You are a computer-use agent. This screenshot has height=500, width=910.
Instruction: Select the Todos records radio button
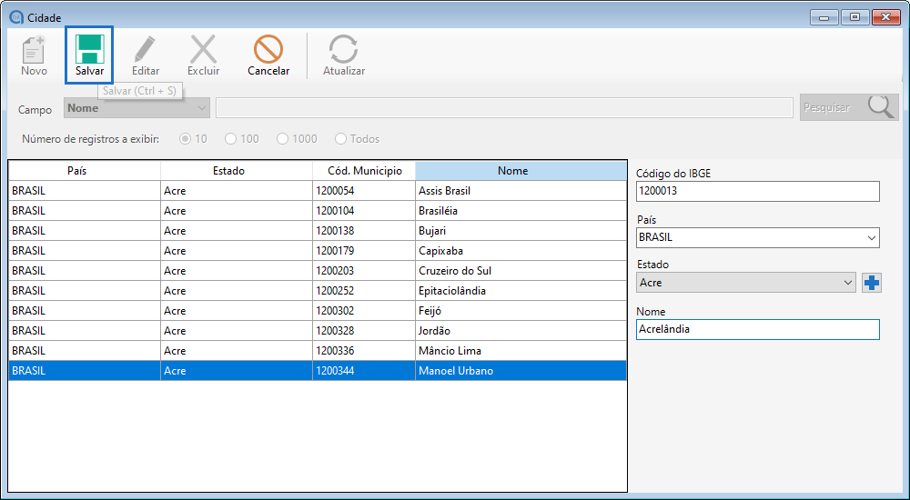(x=341, y=139)
